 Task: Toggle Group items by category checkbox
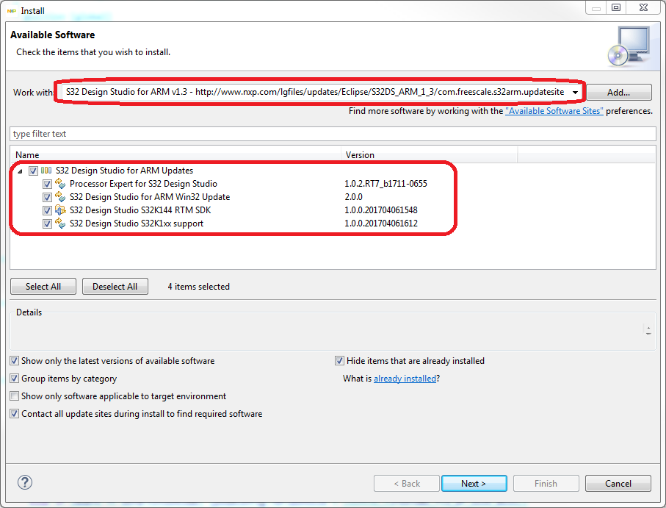point(15,379)
